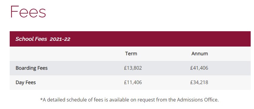Click the £11,406 day term fee
The image size is (254, 109).
click(133, 83)
